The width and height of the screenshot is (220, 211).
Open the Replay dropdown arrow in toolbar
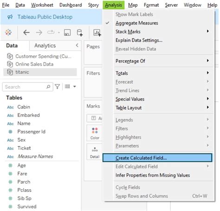[59, 32]
